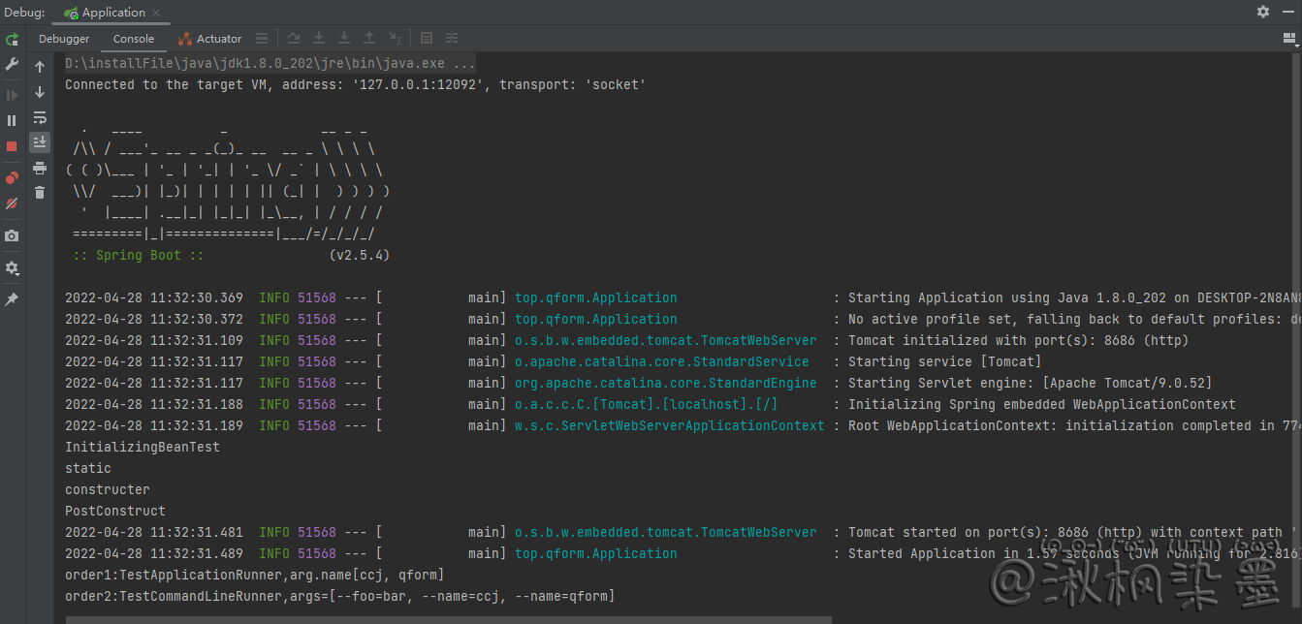Screen dimensions: 1302x624
Task: Take a thread dump with camera icon
Action: [x=12, y=236]
